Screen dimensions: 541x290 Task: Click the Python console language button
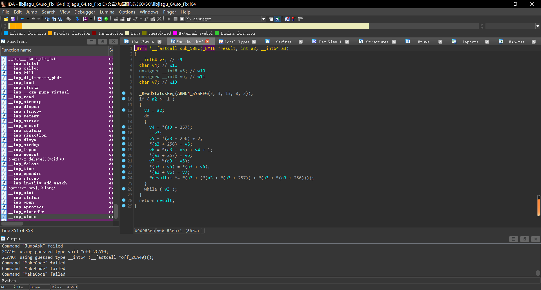pos(9,281)
